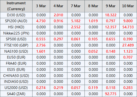Viewport: 137px width, 97px height.
Task: Select the 0.274 value for US2000
Action: click(41, 88)
